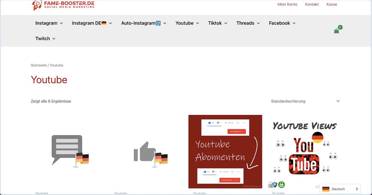Open the Instagram DE menu item
The width and height of the screenshot is (372, 195).
89,23
